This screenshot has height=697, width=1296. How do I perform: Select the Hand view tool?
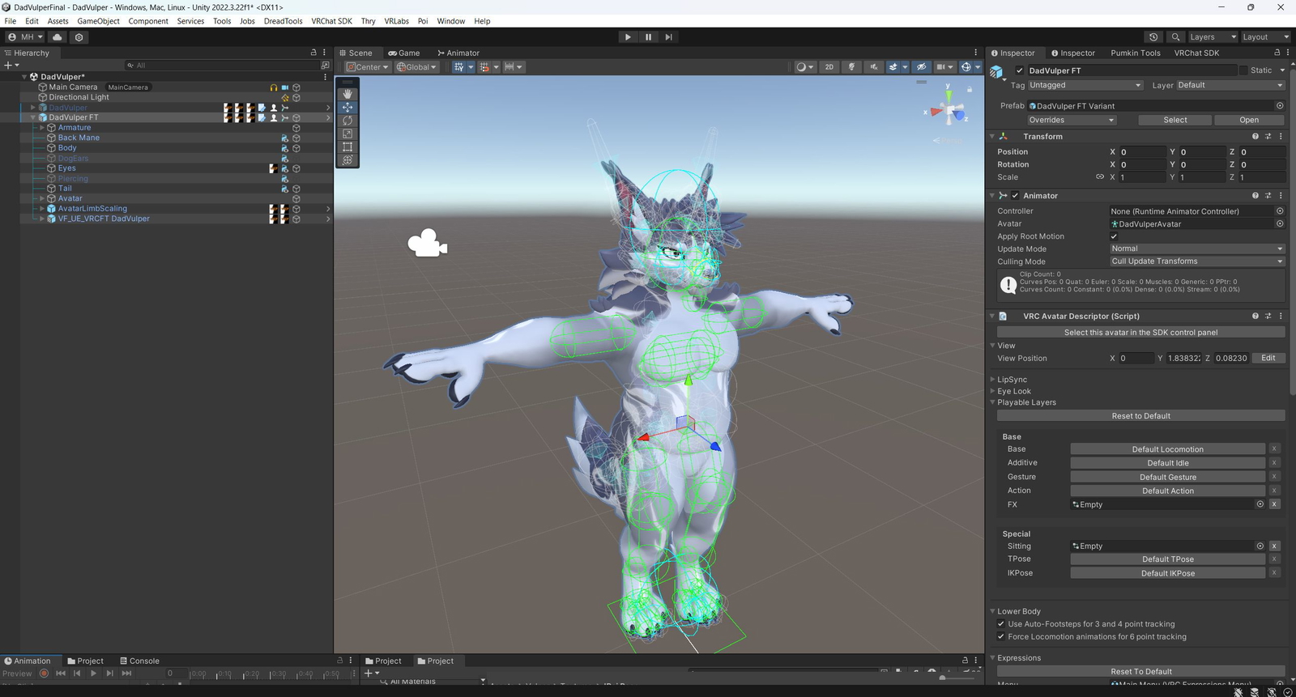tap(347, 94)
